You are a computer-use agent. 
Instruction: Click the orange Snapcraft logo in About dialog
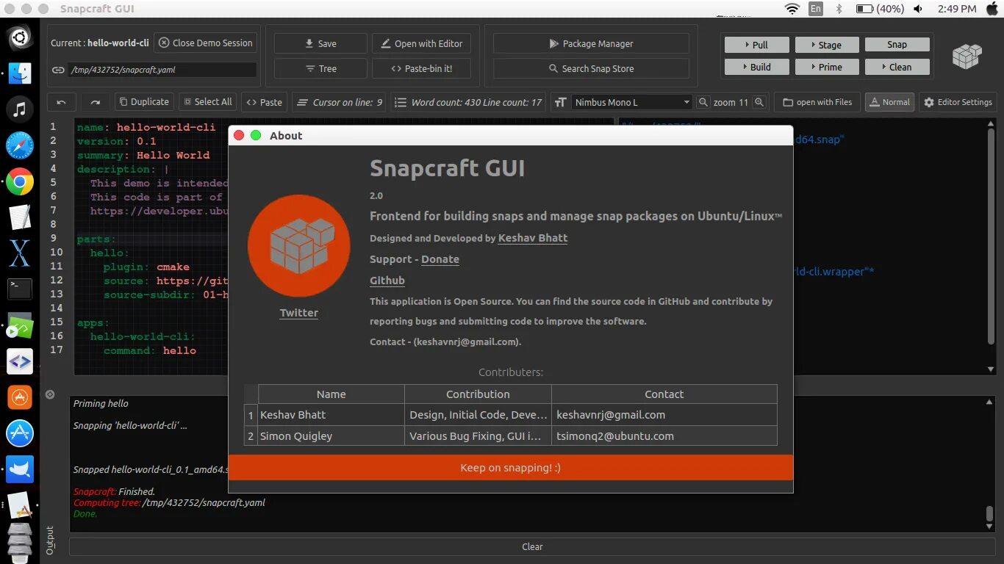coord(299,246)
